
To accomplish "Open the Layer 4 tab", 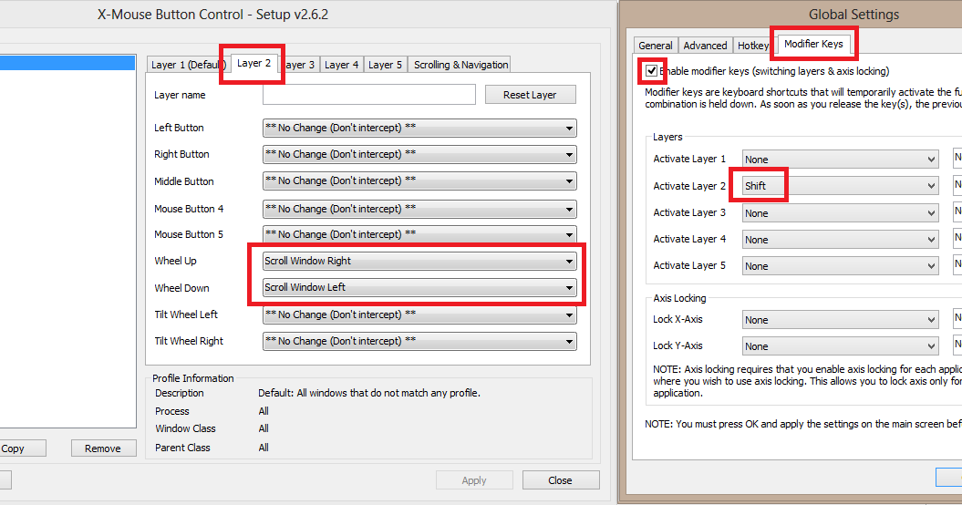I will pos(341,65).
